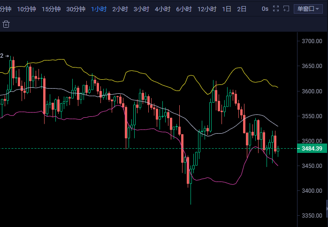Switch to the 15分钟 timeframe

[51, 9]
